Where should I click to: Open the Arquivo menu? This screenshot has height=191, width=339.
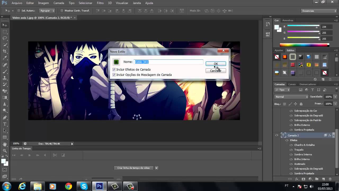pos(17,3)
